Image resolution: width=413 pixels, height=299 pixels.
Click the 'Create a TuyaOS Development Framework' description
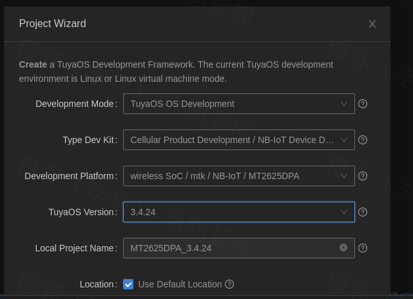point(176,72)
